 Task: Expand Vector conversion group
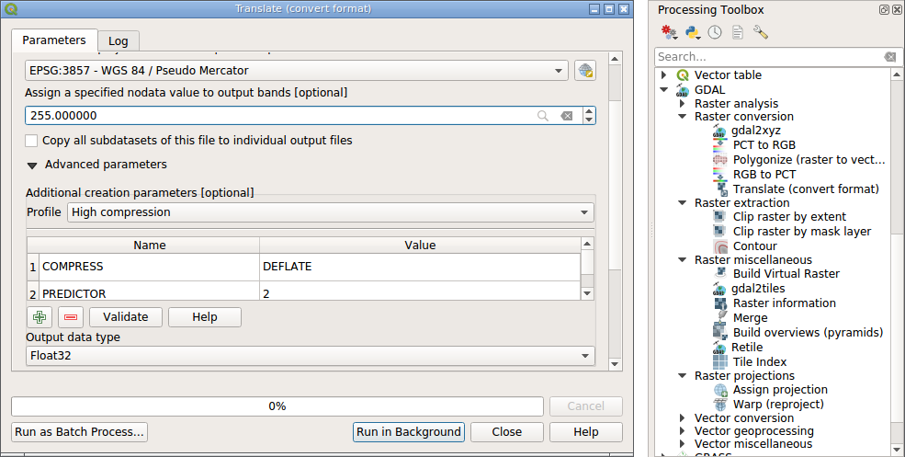pyautogui.click(x=683, y=417)
